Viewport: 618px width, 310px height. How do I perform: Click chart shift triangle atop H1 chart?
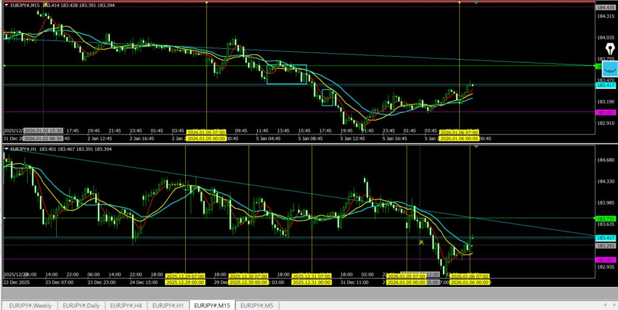click(x=477, y=147)
